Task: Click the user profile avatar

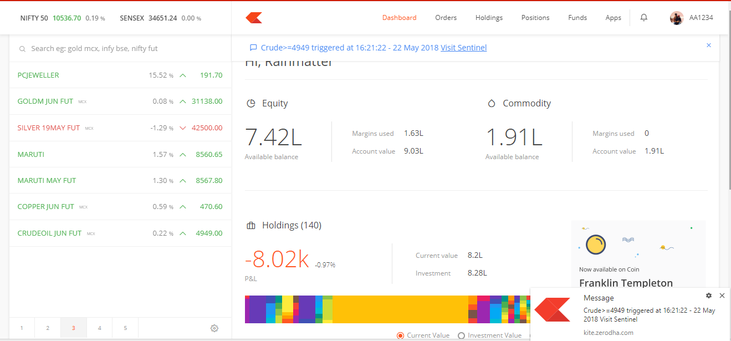Action: click(x=677, y=18)
